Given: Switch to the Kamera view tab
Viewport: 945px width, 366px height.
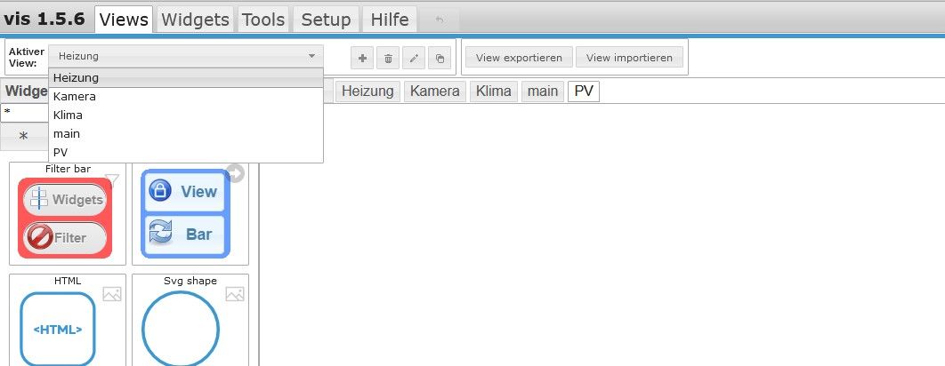Looking at the screenshot, I should [x=434, y=91].
